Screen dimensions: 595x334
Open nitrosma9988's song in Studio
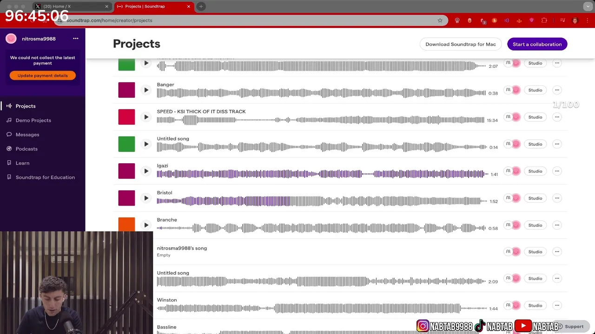tap(535, 251)
